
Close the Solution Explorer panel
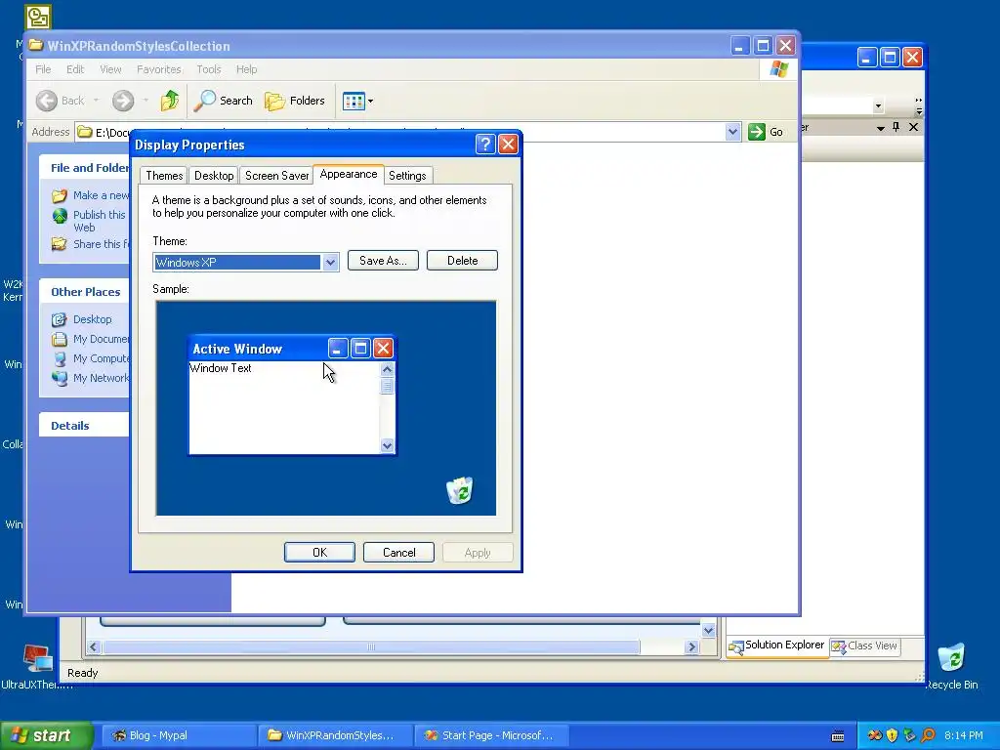tap(913, 127)
